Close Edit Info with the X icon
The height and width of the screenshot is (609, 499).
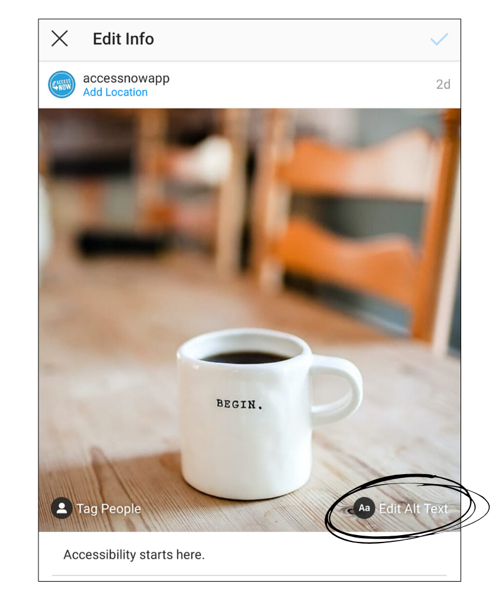(60, 39)
